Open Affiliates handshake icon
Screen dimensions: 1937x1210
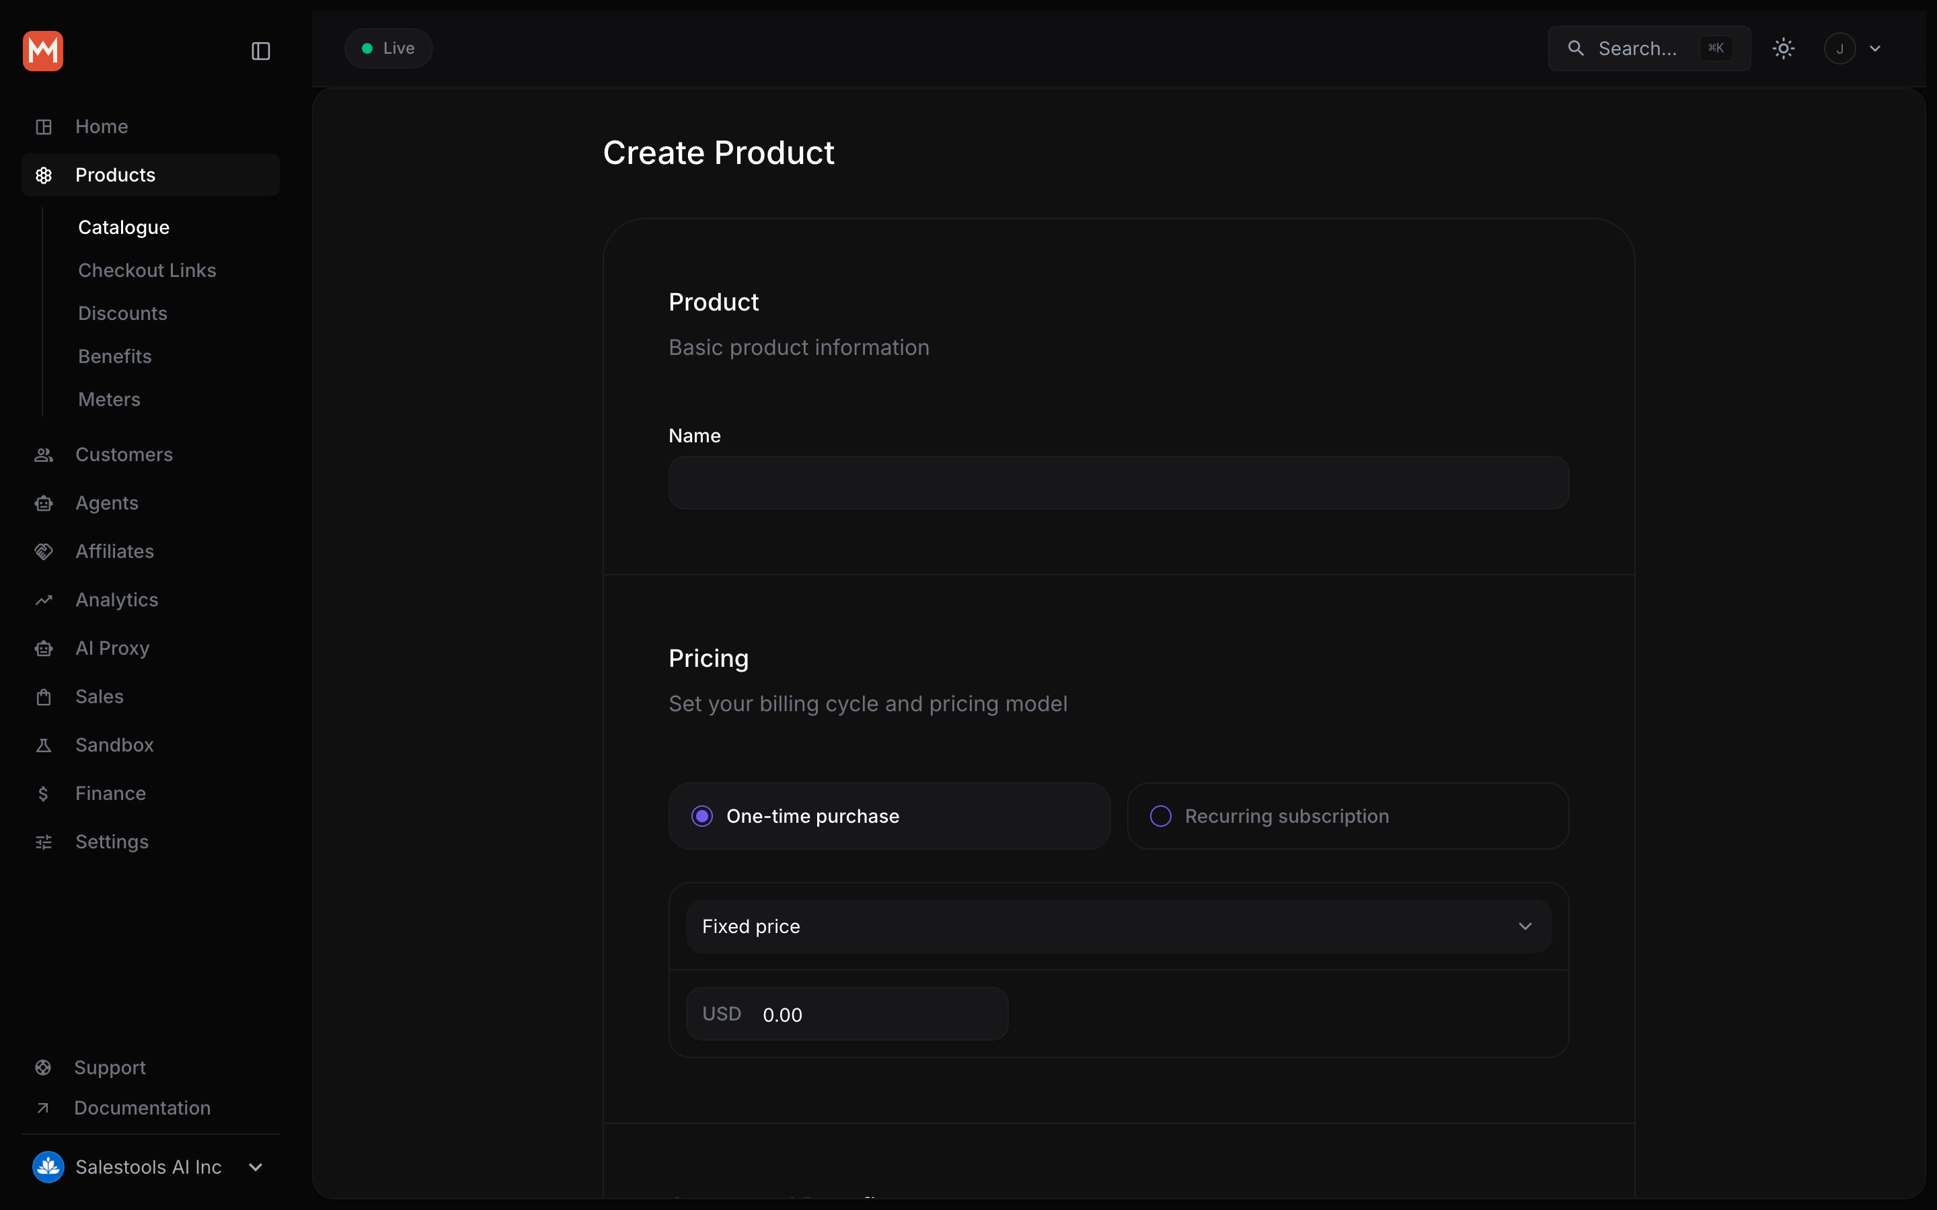44,551
